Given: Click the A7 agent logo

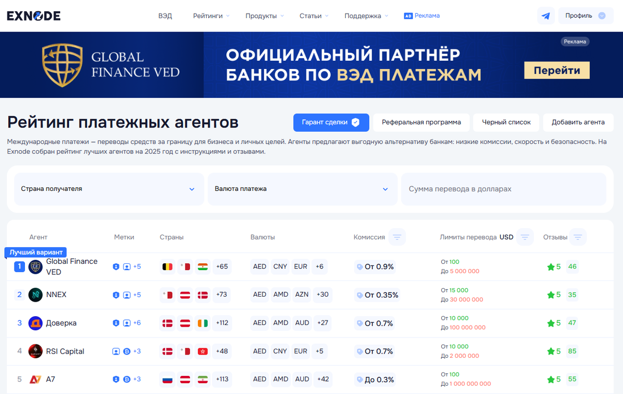Looking at the screenshot, I should pyautogui.click(x=35, y=379).
